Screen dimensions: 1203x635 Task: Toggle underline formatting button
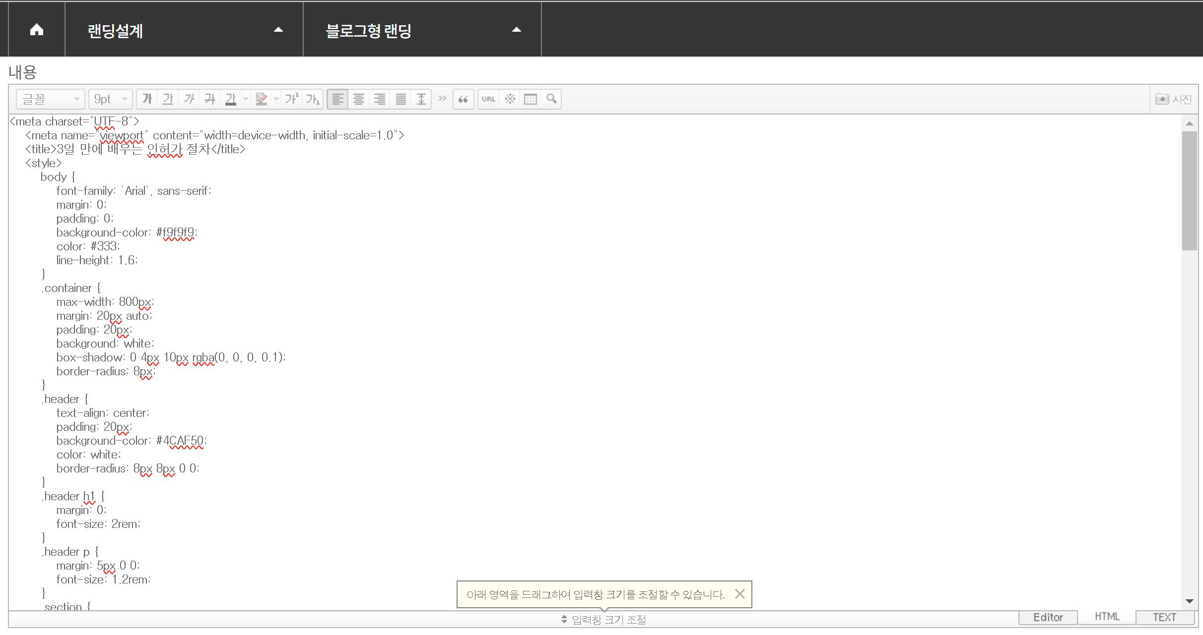[x=168, y=99]
